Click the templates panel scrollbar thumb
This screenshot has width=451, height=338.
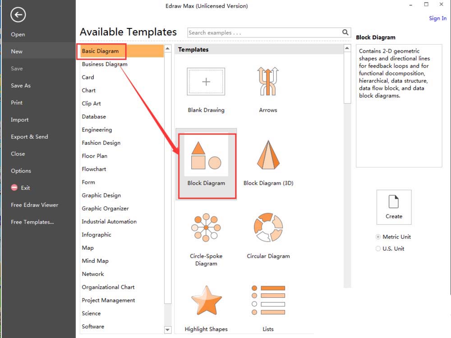point(347,78)
